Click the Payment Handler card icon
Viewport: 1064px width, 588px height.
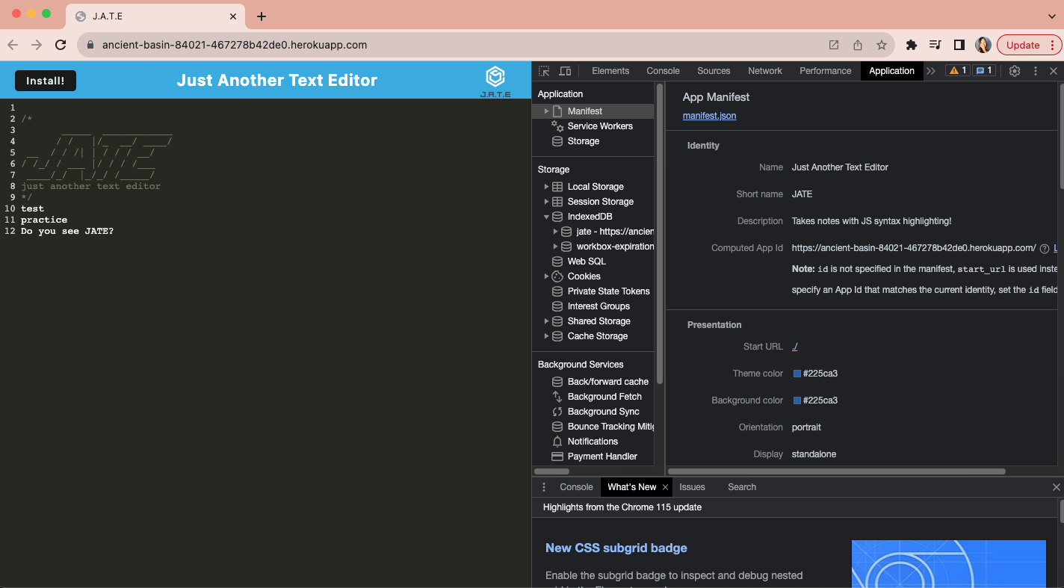[557, 457]
